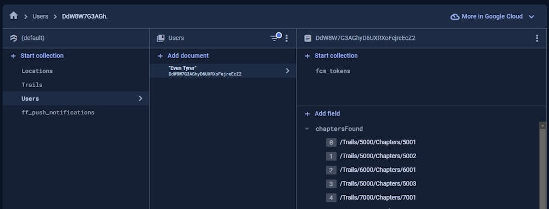
Task: Click plus icon of root Start collection
Action: click(x=13, y=56)
